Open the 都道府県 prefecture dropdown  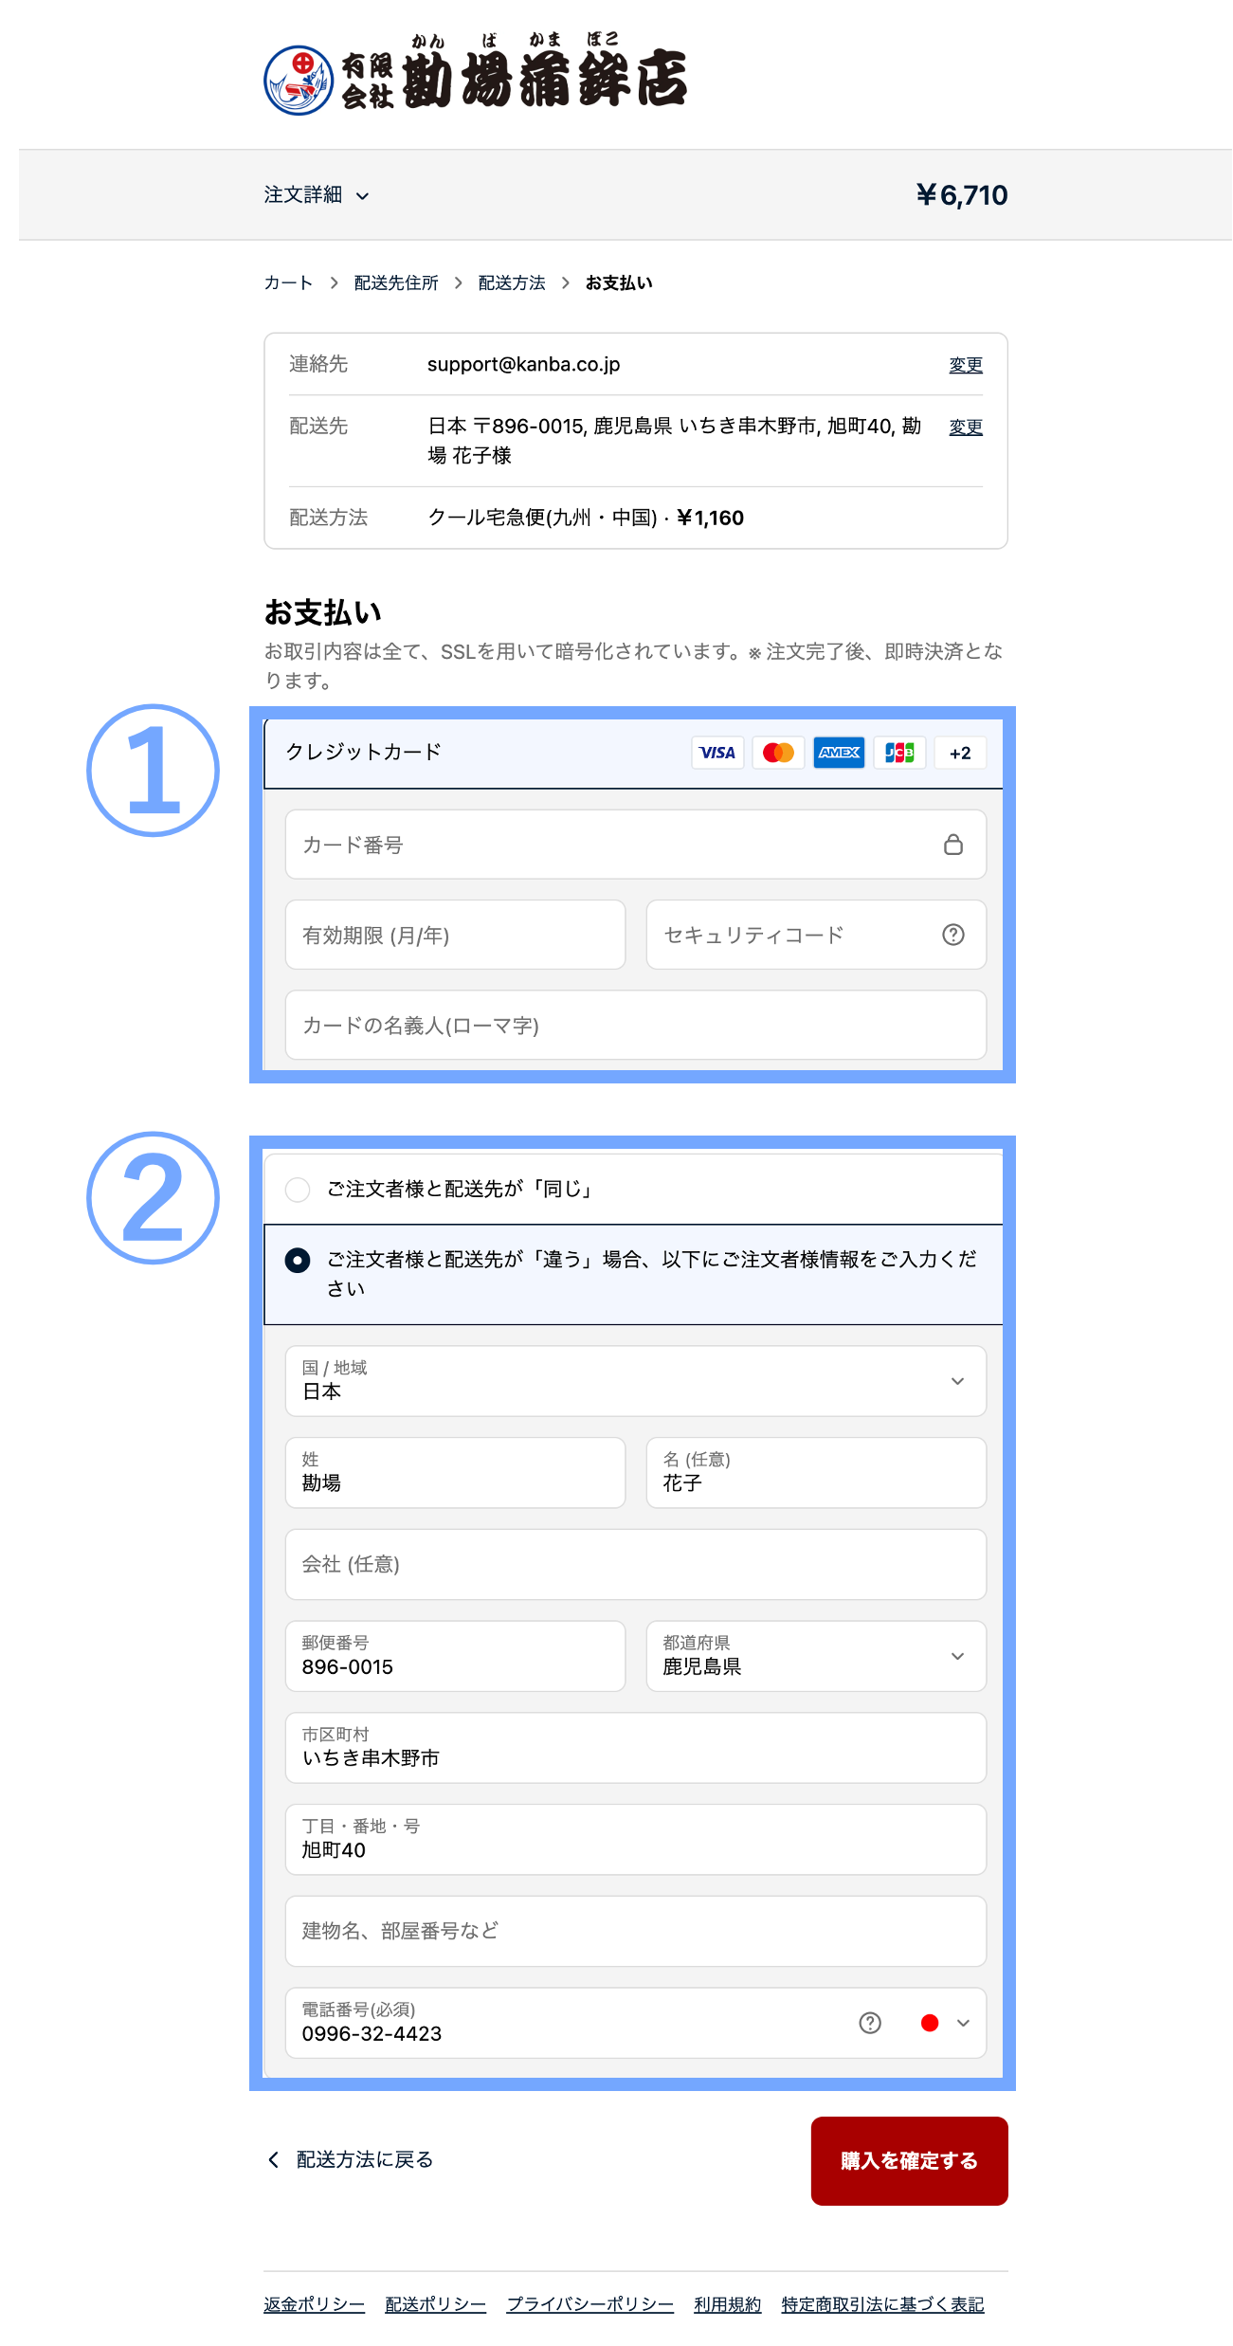pyautogui.click(x=815, y=1656)
